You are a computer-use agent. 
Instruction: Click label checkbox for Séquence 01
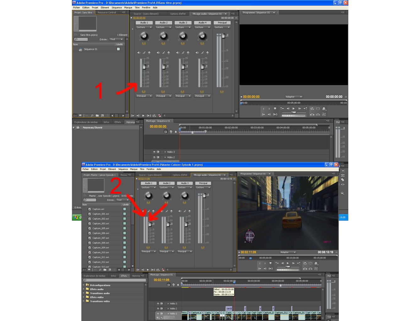point(118,49)
